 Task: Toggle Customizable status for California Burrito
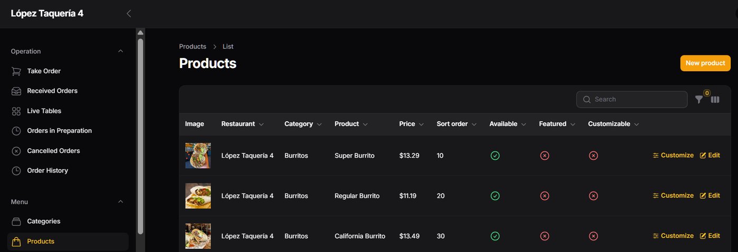(x=593, y=236)
